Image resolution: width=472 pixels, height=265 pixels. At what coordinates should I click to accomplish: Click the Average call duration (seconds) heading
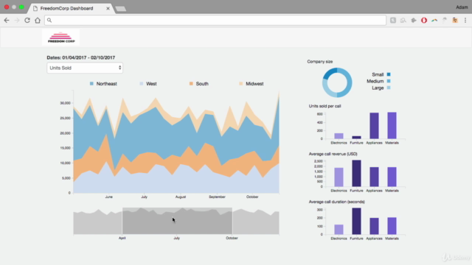[336, 202]
